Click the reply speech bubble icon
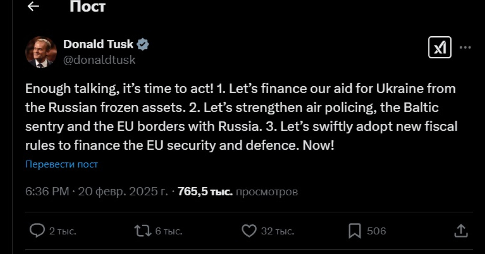 tap(37, 231)
